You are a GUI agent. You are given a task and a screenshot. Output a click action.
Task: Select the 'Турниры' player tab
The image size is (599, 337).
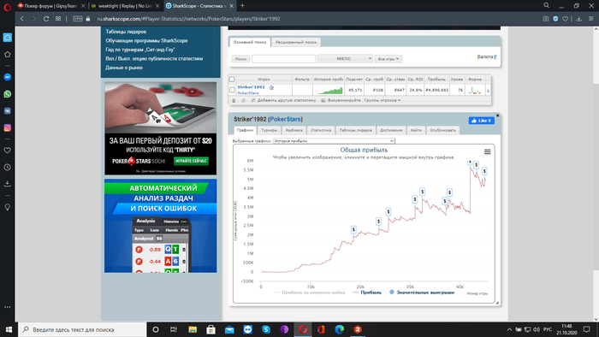click(x=270, y=130)
